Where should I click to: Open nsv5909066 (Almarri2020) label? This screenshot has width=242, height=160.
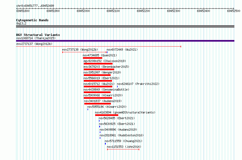(103, 95)
